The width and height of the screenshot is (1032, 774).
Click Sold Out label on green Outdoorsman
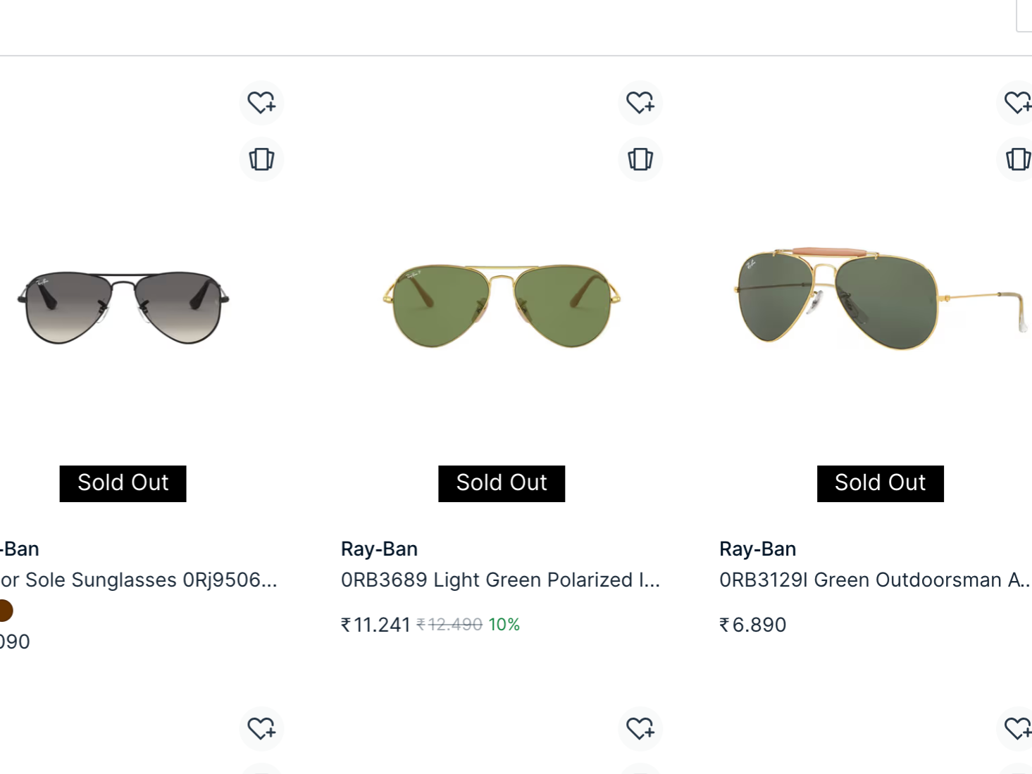click(881, 483)
